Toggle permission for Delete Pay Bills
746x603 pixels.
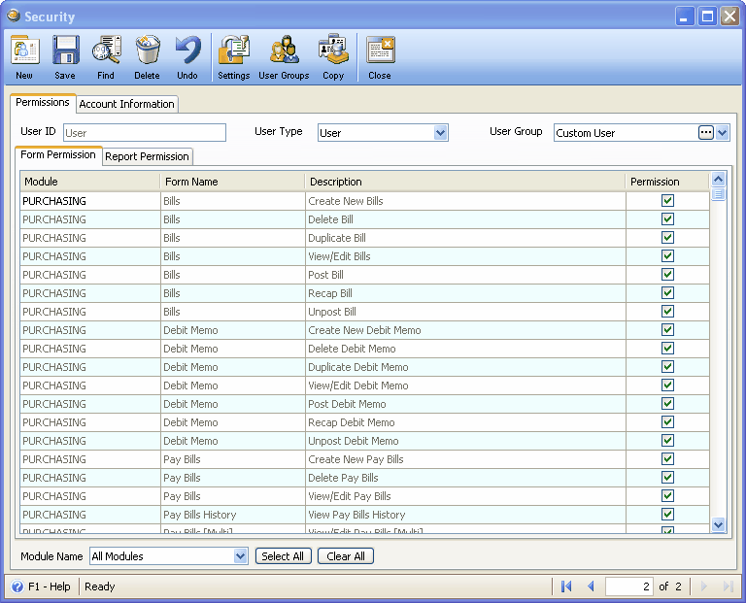pyautogui.click(x=667, y=478)
